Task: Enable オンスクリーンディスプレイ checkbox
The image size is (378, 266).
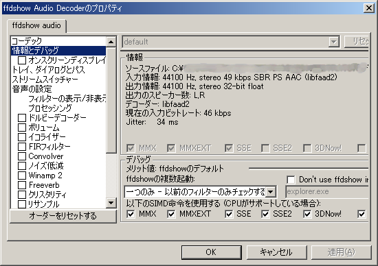Action: [x=22, y=60]
